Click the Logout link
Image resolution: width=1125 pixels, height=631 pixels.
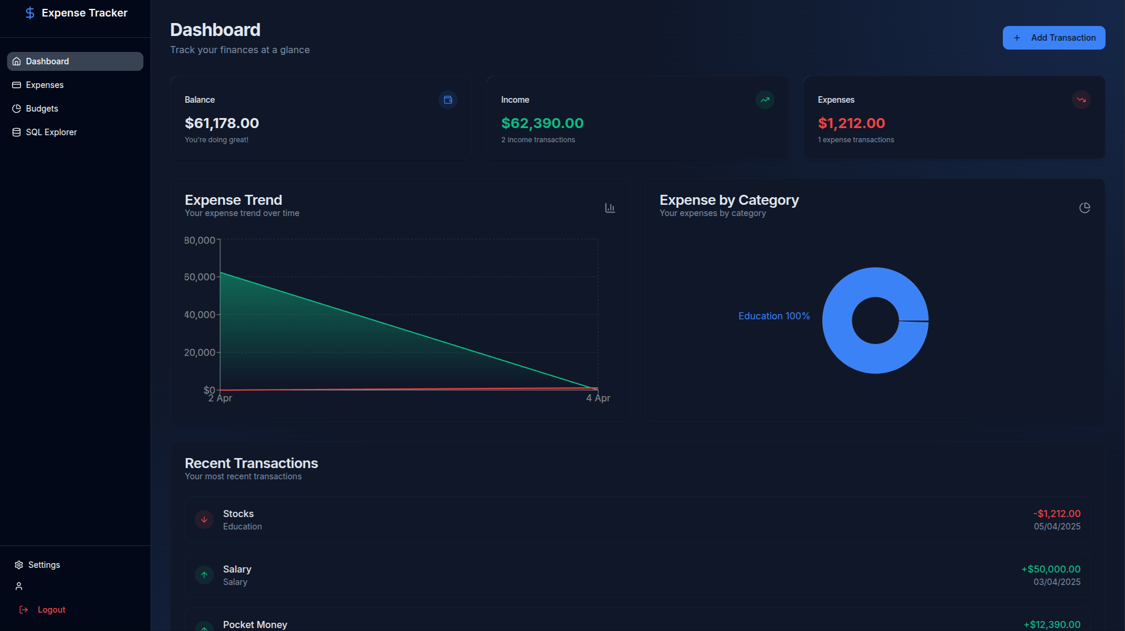(x=51, y=609)
